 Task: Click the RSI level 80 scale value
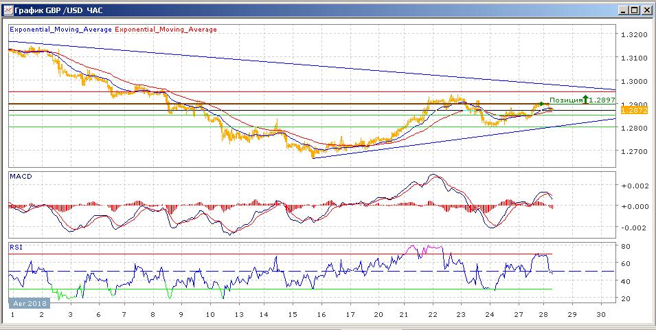627,246
